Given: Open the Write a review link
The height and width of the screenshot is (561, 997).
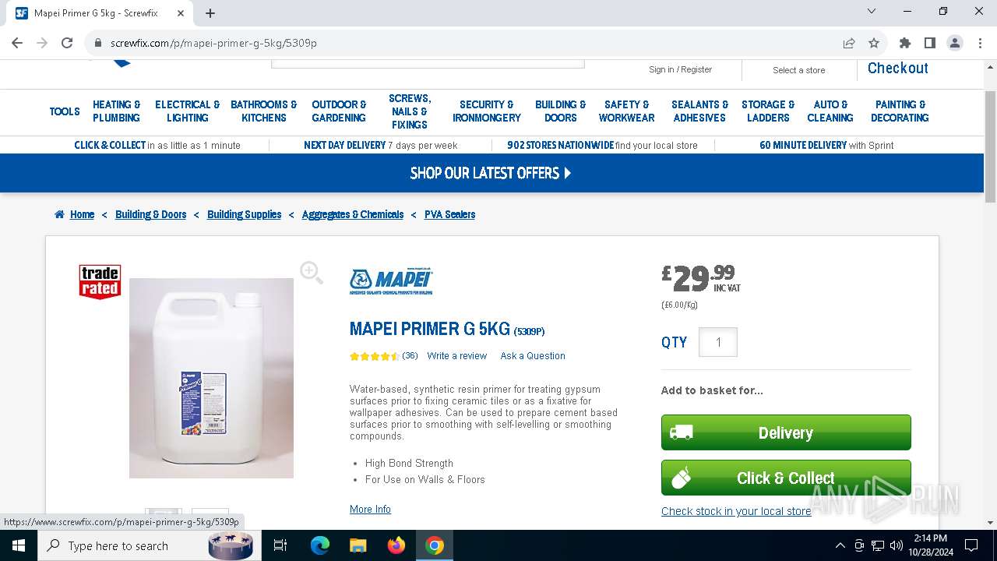Looking at the screenshot, I should [456, 356].
